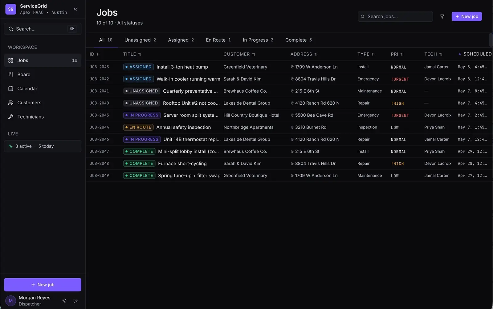Open the 3 active 5 today live panel
Viewport: 493px width, 309px height.
pos(43,146)
